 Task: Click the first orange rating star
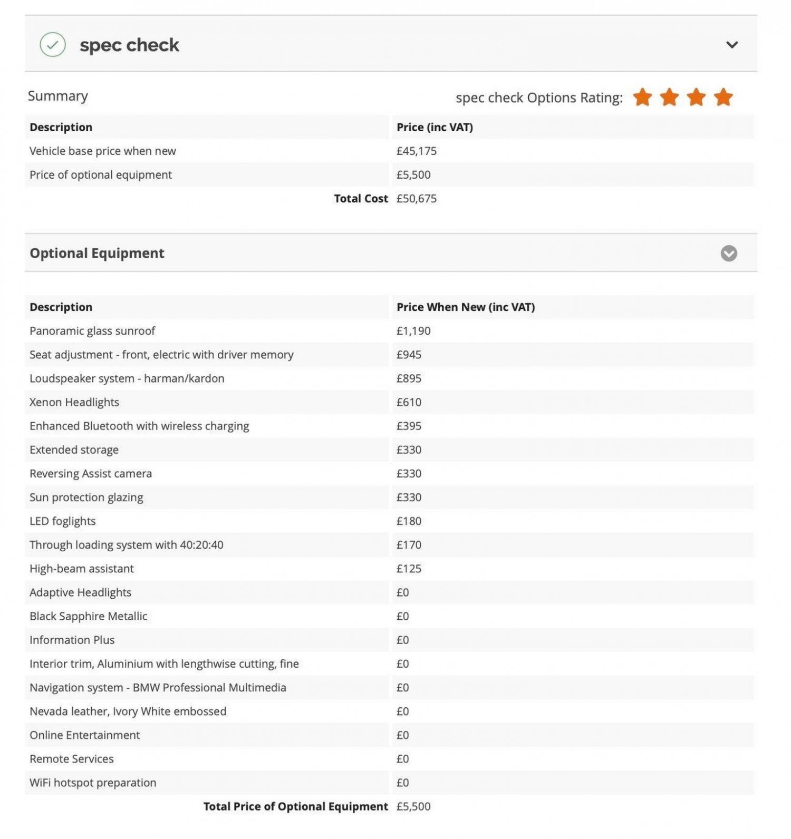click(x=642, y=97)
